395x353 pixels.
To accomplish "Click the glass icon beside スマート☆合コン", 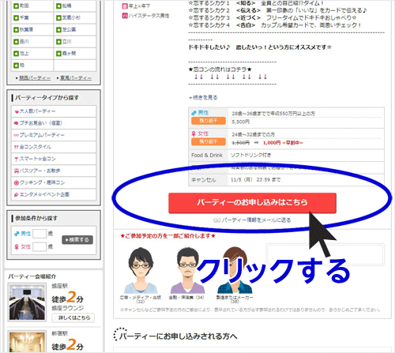I will click(x=17, y=159).
